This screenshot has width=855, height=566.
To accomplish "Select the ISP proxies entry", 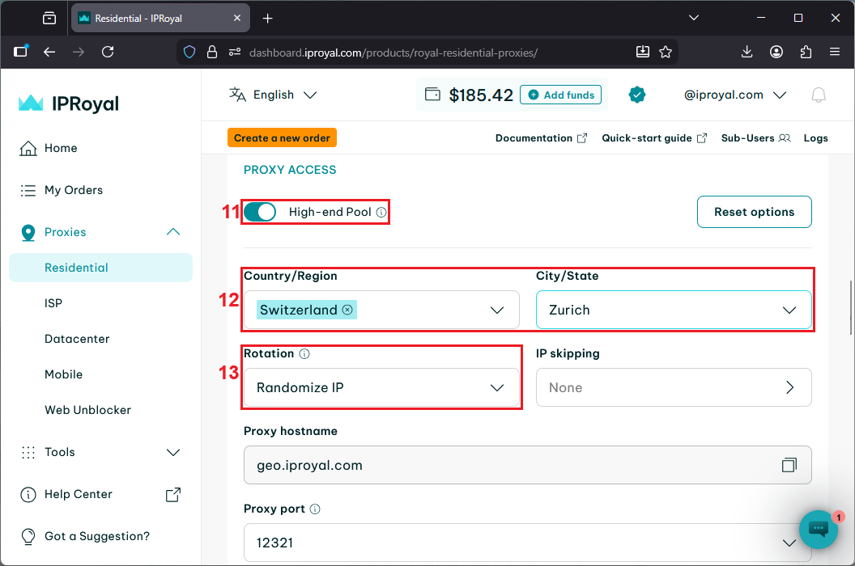I will pyautogui.click(x=53, y=303).
